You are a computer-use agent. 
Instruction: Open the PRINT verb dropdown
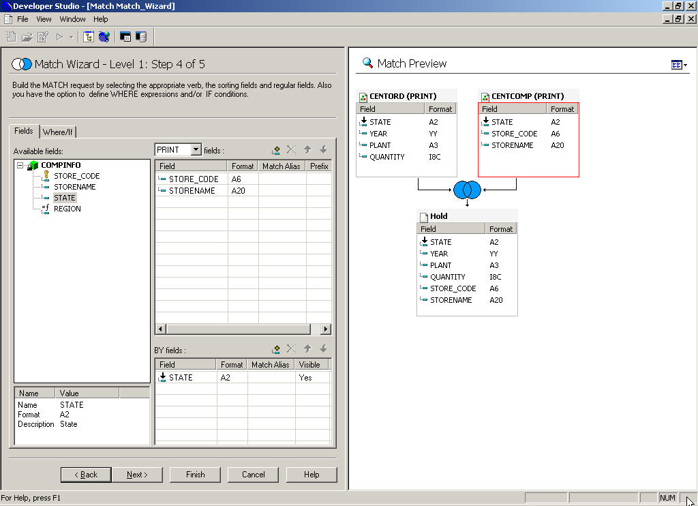196,149
